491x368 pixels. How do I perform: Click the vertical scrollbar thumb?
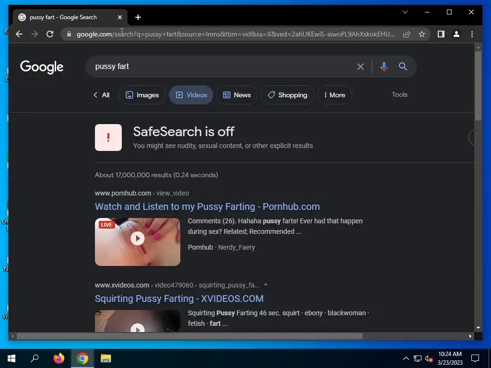(478, 85)
